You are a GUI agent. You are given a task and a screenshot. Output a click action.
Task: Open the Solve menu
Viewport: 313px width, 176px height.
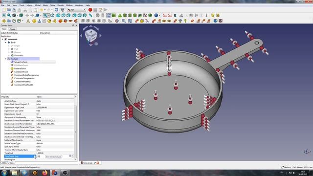click(x=52, y=5)
